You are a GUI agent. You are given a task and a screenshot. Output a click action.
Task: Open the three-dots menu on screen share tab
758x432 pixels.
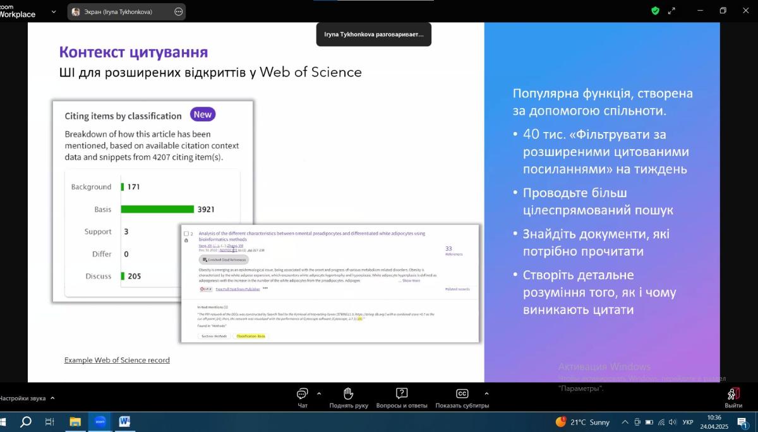(179, 11)
